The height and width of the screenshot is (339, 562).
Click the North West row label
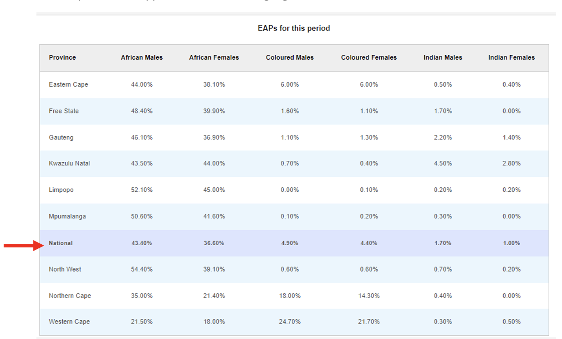pyautogui.click(x=65, y=269)
